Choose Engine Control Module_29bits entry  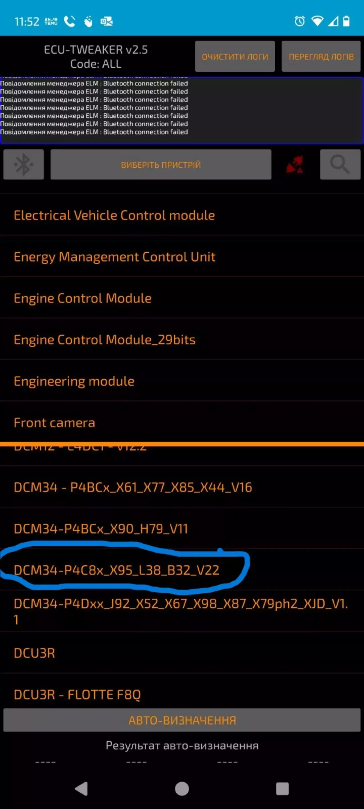point(182,339)
